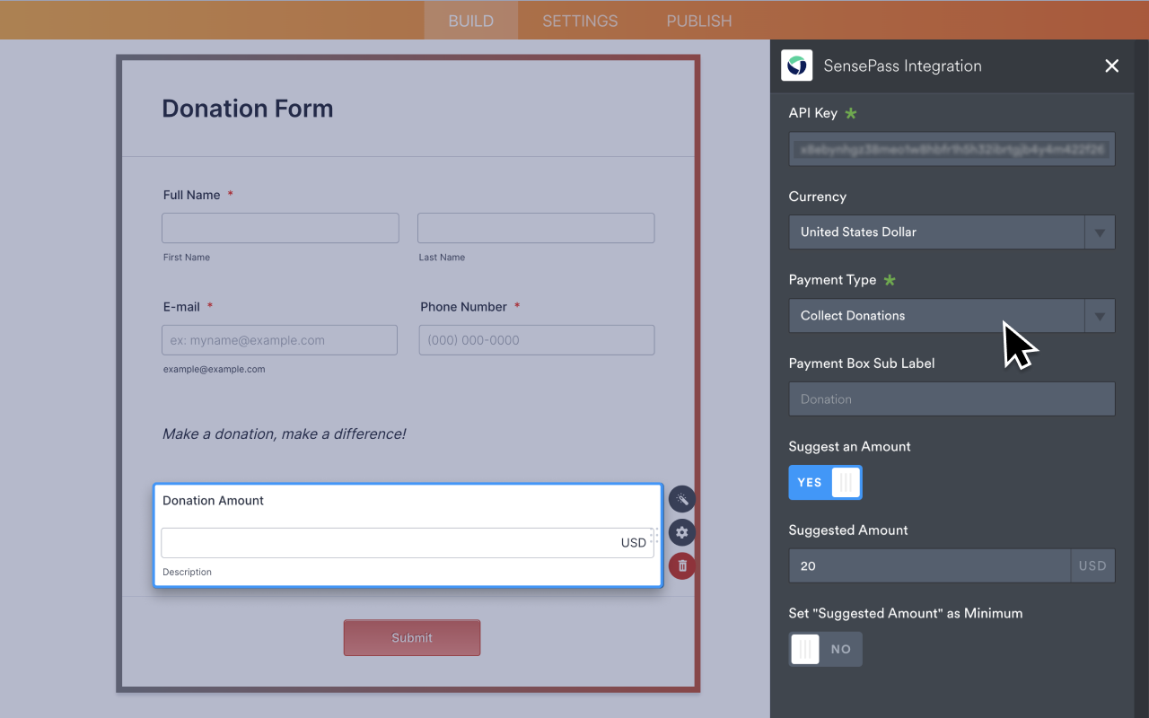The width and height of the screenshot is (1149, 718).
Task: Close the SensePass Integration panel
Action: click(x=1111, y=66)
